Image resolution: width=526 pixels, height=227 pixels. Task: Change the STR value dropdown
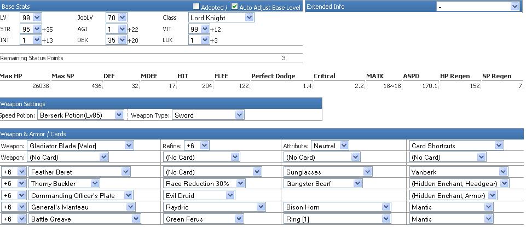tap(31, 29)
